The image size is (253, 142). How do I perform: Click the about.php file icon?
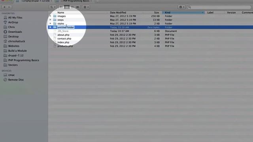[x=55, y=35]
